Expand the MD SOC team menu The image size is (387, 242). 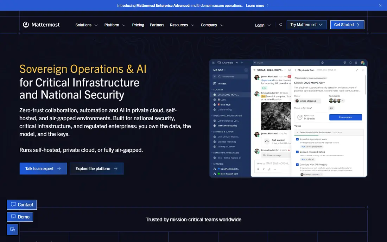click(x=220, y=70)
